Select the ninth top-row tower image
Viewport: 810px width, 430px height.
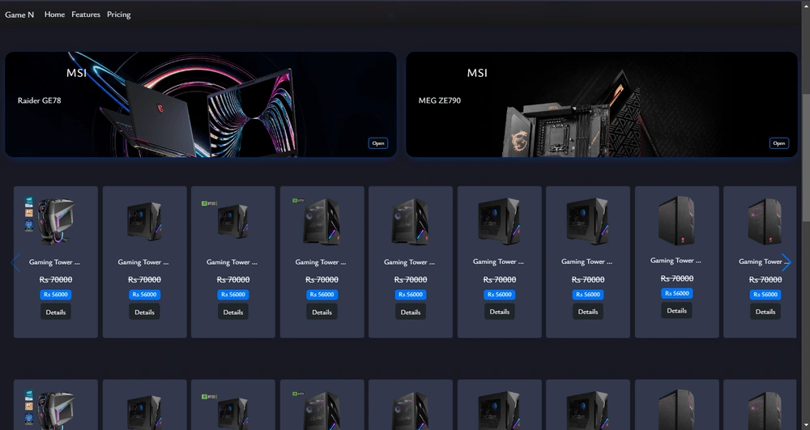click(x=765, y=221)
